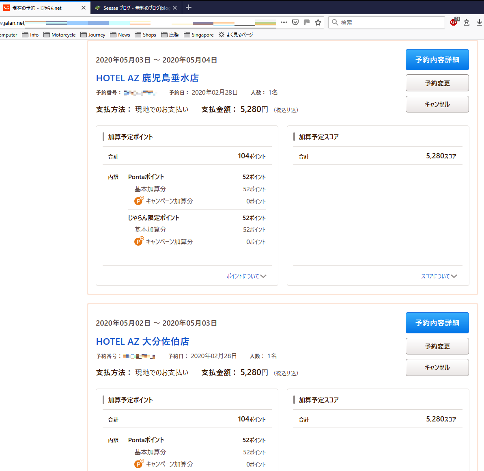
Task: Click 予約変更 for the 大分佐伯店 booking
Action: [x=437, y=346]
